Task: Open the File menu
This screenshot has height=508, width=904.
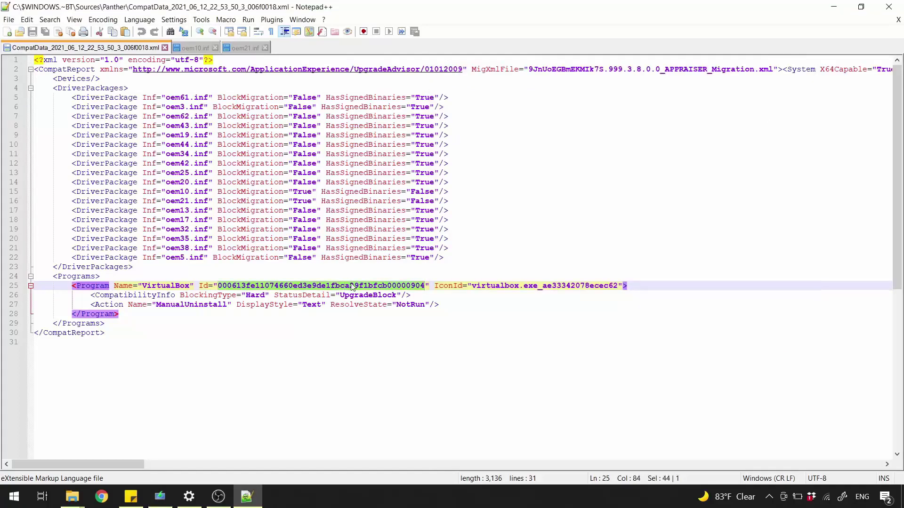Action: [8, 20]
